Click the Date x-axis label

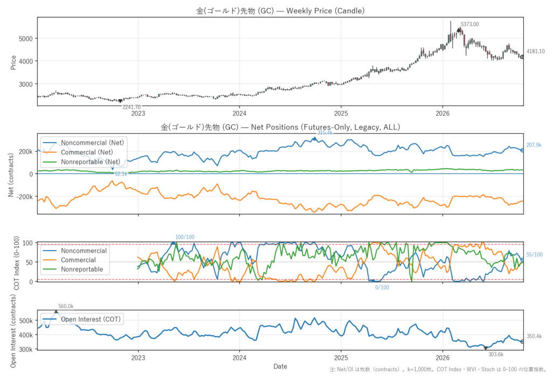[x=280, y=366]
